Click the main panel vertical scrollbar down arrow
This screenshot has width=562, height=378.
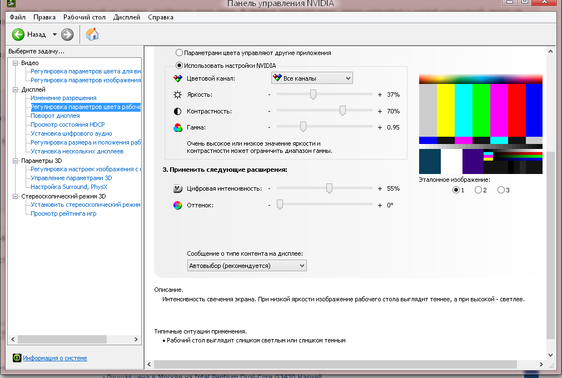(x=550, y=355)
